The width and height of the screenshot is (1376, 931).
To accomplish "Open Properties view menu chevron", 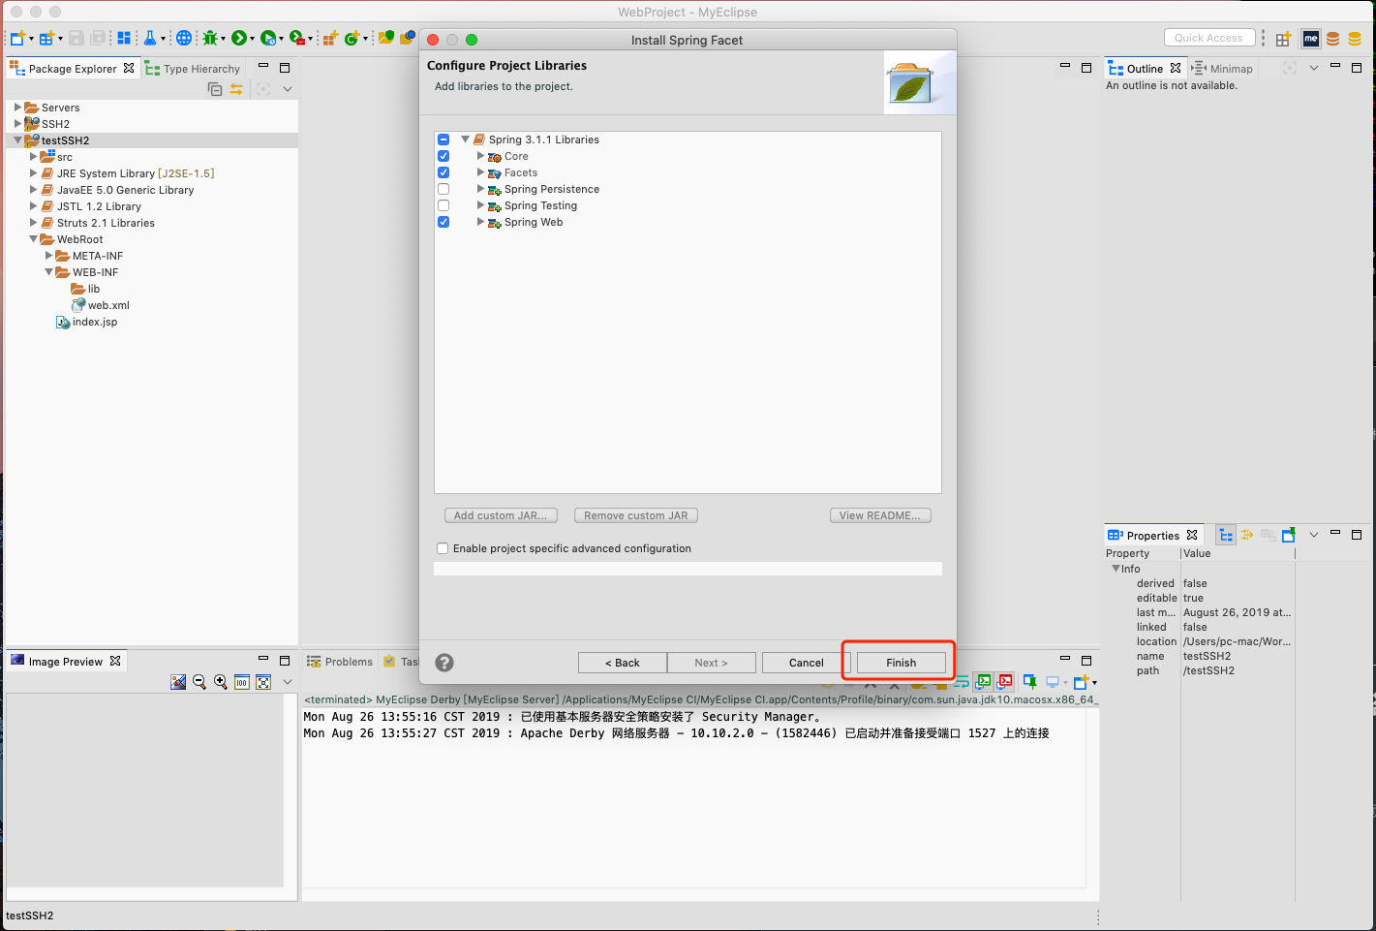I will coord(1314,535).
